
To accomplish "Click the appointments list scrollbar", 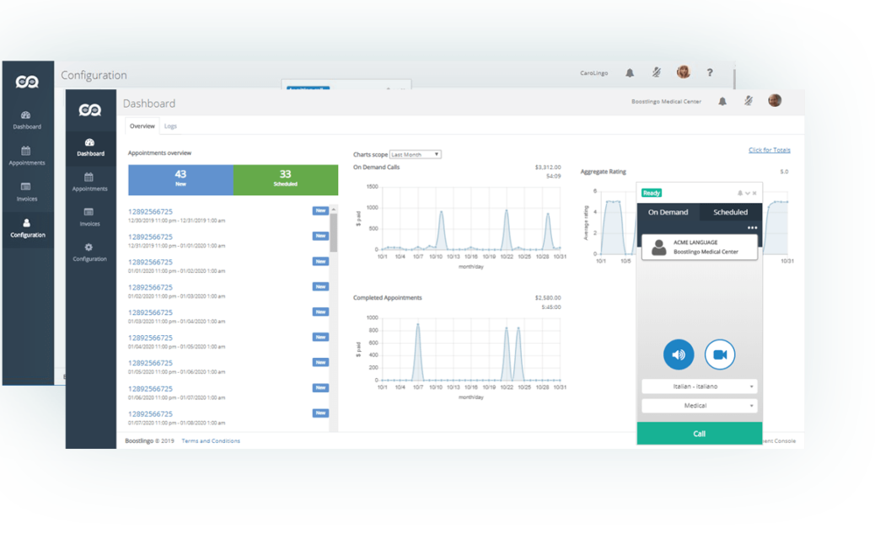I will [x=334, y=232].
